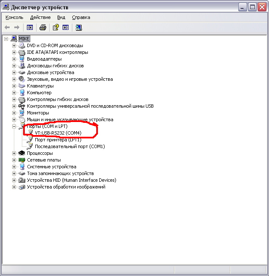The height and width of the screenshot is (276, 269).
Task: Click the Клавиатуры keyboard category icon
Action: tap(22, 86)
